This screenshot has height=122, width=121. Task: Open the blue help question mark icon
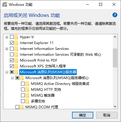(x=115, y=15)
